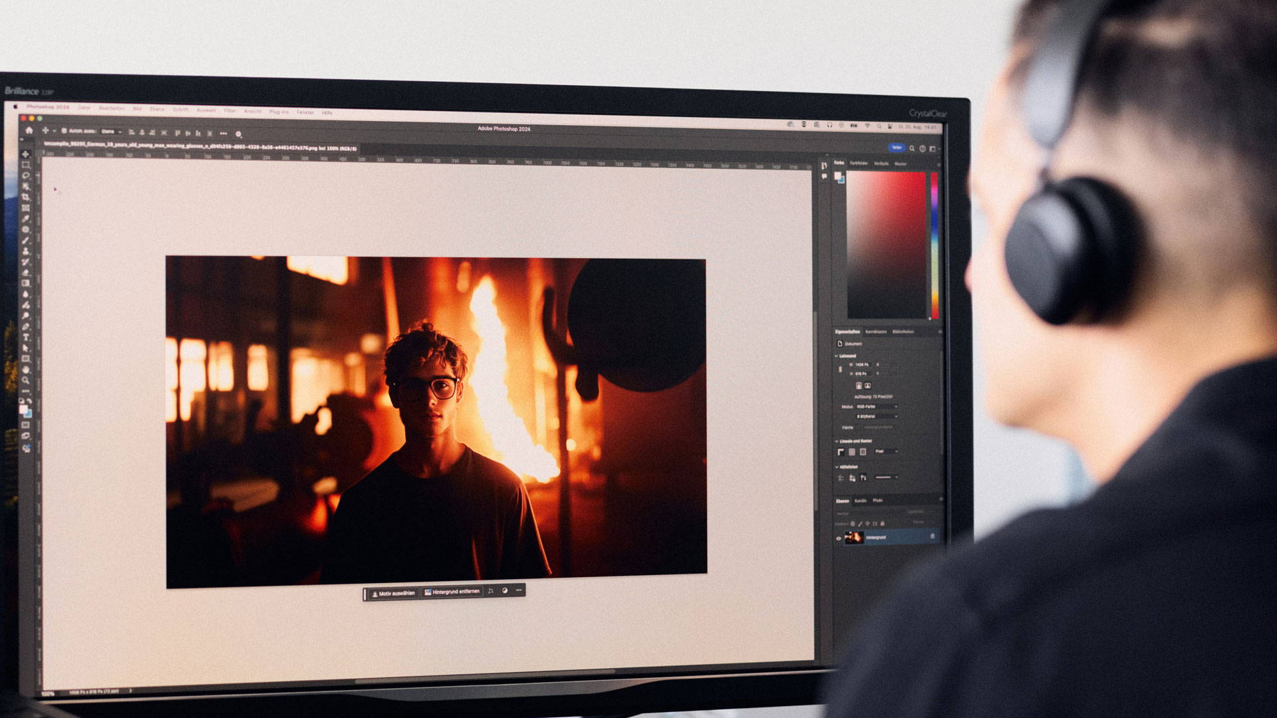The height and width of the screenshot is (718, 1277).
Task: Open the Bearbeiten menu
Action: coord(111,108)
